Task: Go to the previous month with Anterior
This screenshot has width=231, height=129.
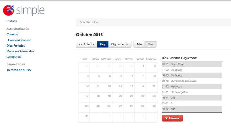Action: pos(87,44)
